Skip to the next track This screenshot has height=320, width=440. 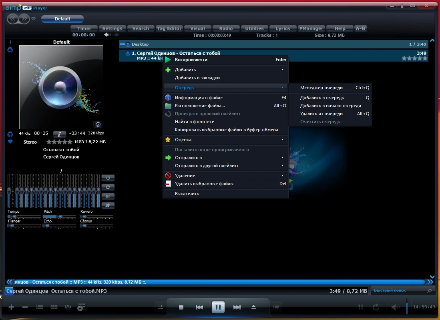pos(237,307)
